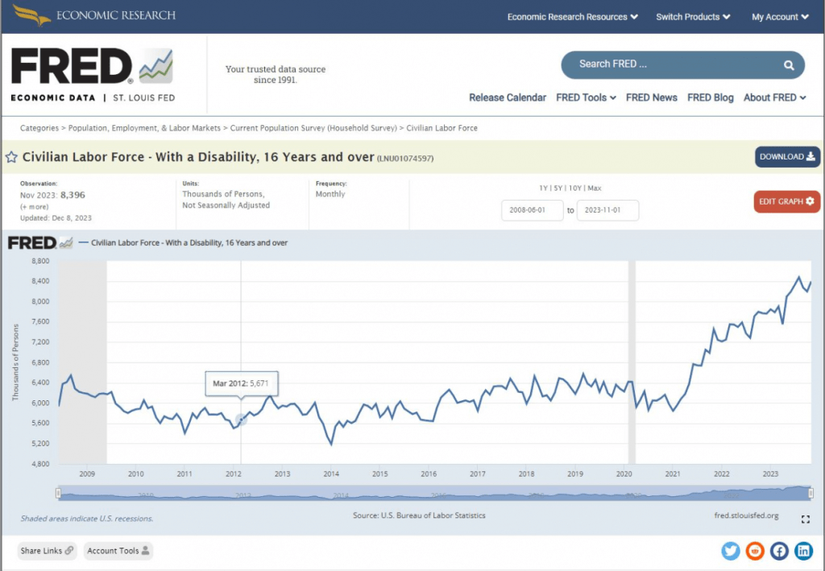This screenshot has width=825, height=571.
Task: Share chart on LinkedIn icon
Action: coord(803,551)
